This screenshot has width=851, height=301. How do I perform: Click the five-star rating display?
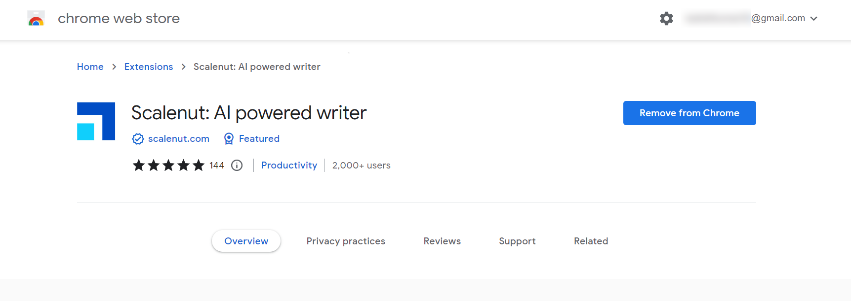pos(168,166)
